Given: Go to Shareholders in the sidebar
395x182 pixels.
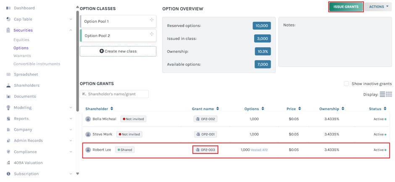Looking at the screenshot, I should [26, 86].
